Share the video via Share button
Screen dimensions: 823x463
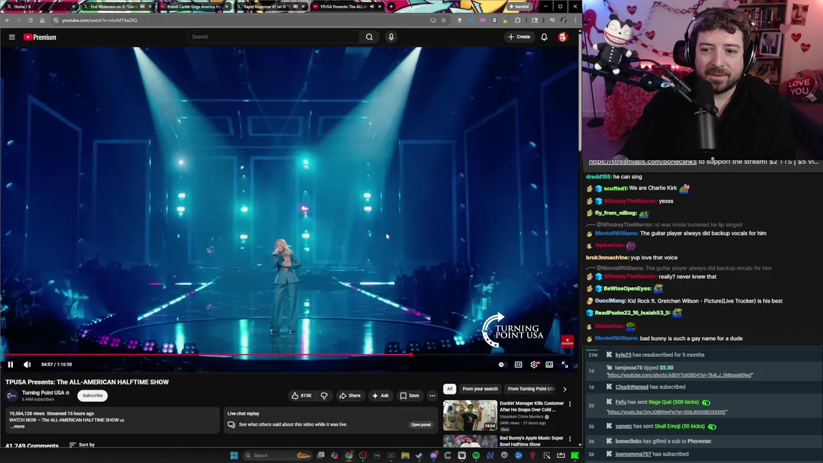click(350, 395)
